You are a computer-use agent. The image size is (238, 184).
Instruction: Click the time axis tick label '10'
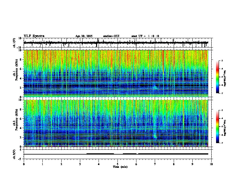pyautogui.click(x=211, y=164)
